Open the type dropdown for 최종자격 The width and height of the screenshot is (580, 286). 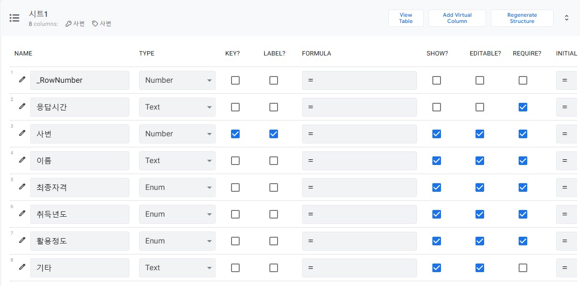tap(177, 187)
